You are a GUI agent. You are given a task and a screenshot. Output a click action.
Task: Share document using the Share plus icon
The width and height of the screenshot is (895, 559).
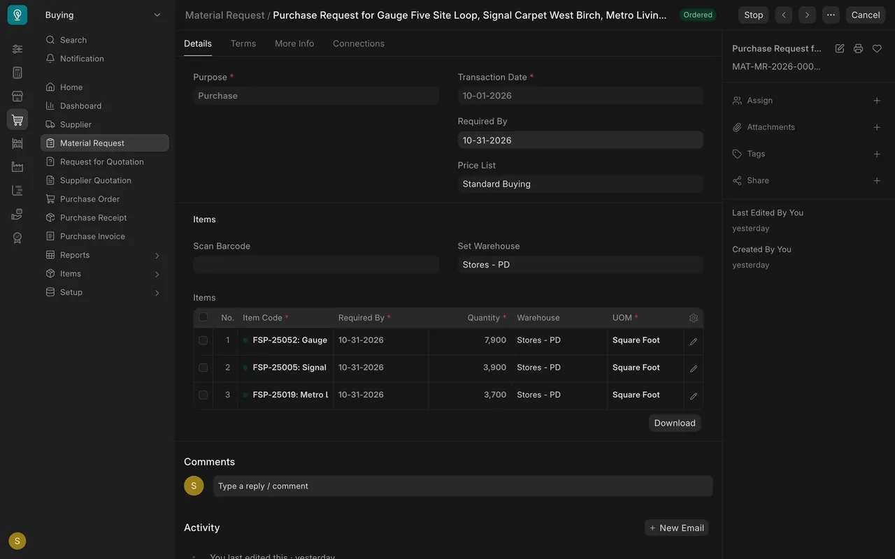pos(877,180)
